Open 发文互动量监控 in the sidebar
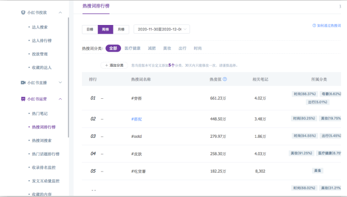This screenshot has width=347, height=197. (46, 181)
